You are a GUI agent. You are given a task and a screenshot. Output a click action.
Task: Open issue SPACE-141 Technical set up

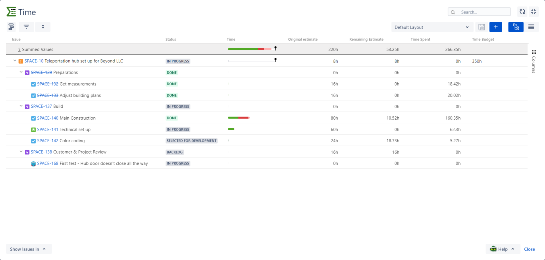(x=47, y=129)
